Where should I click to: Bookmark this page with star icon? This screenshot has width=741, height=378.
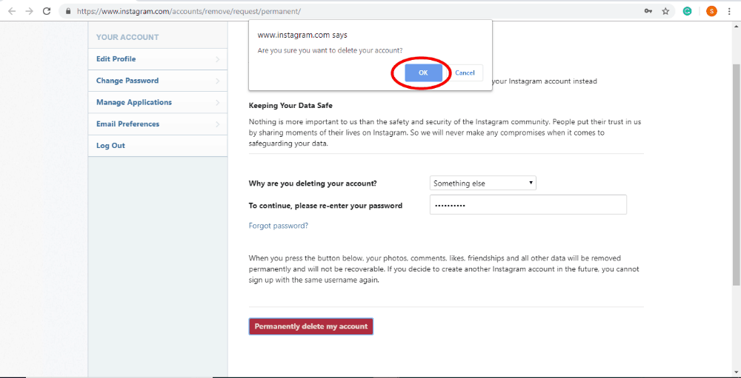[665, 11]
